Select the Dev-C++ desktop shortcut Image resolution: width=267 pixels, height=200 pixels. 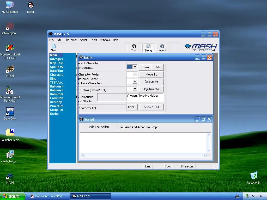(10, 114)
